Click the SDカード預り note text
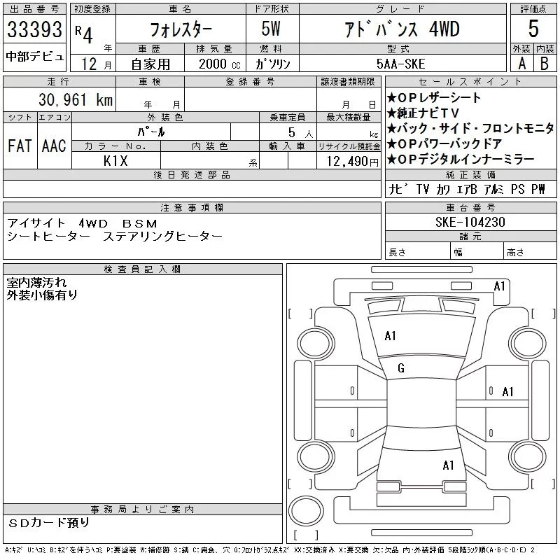 [49, 522]
